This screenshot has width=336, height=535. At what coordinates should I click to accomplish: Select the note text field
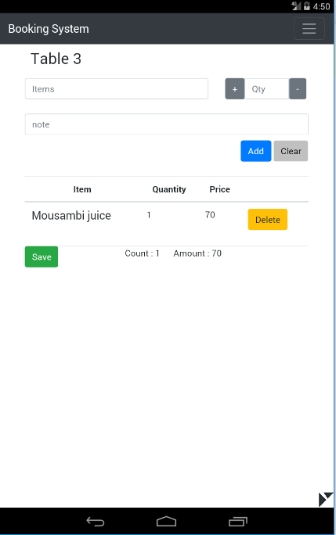coord(167,124)
